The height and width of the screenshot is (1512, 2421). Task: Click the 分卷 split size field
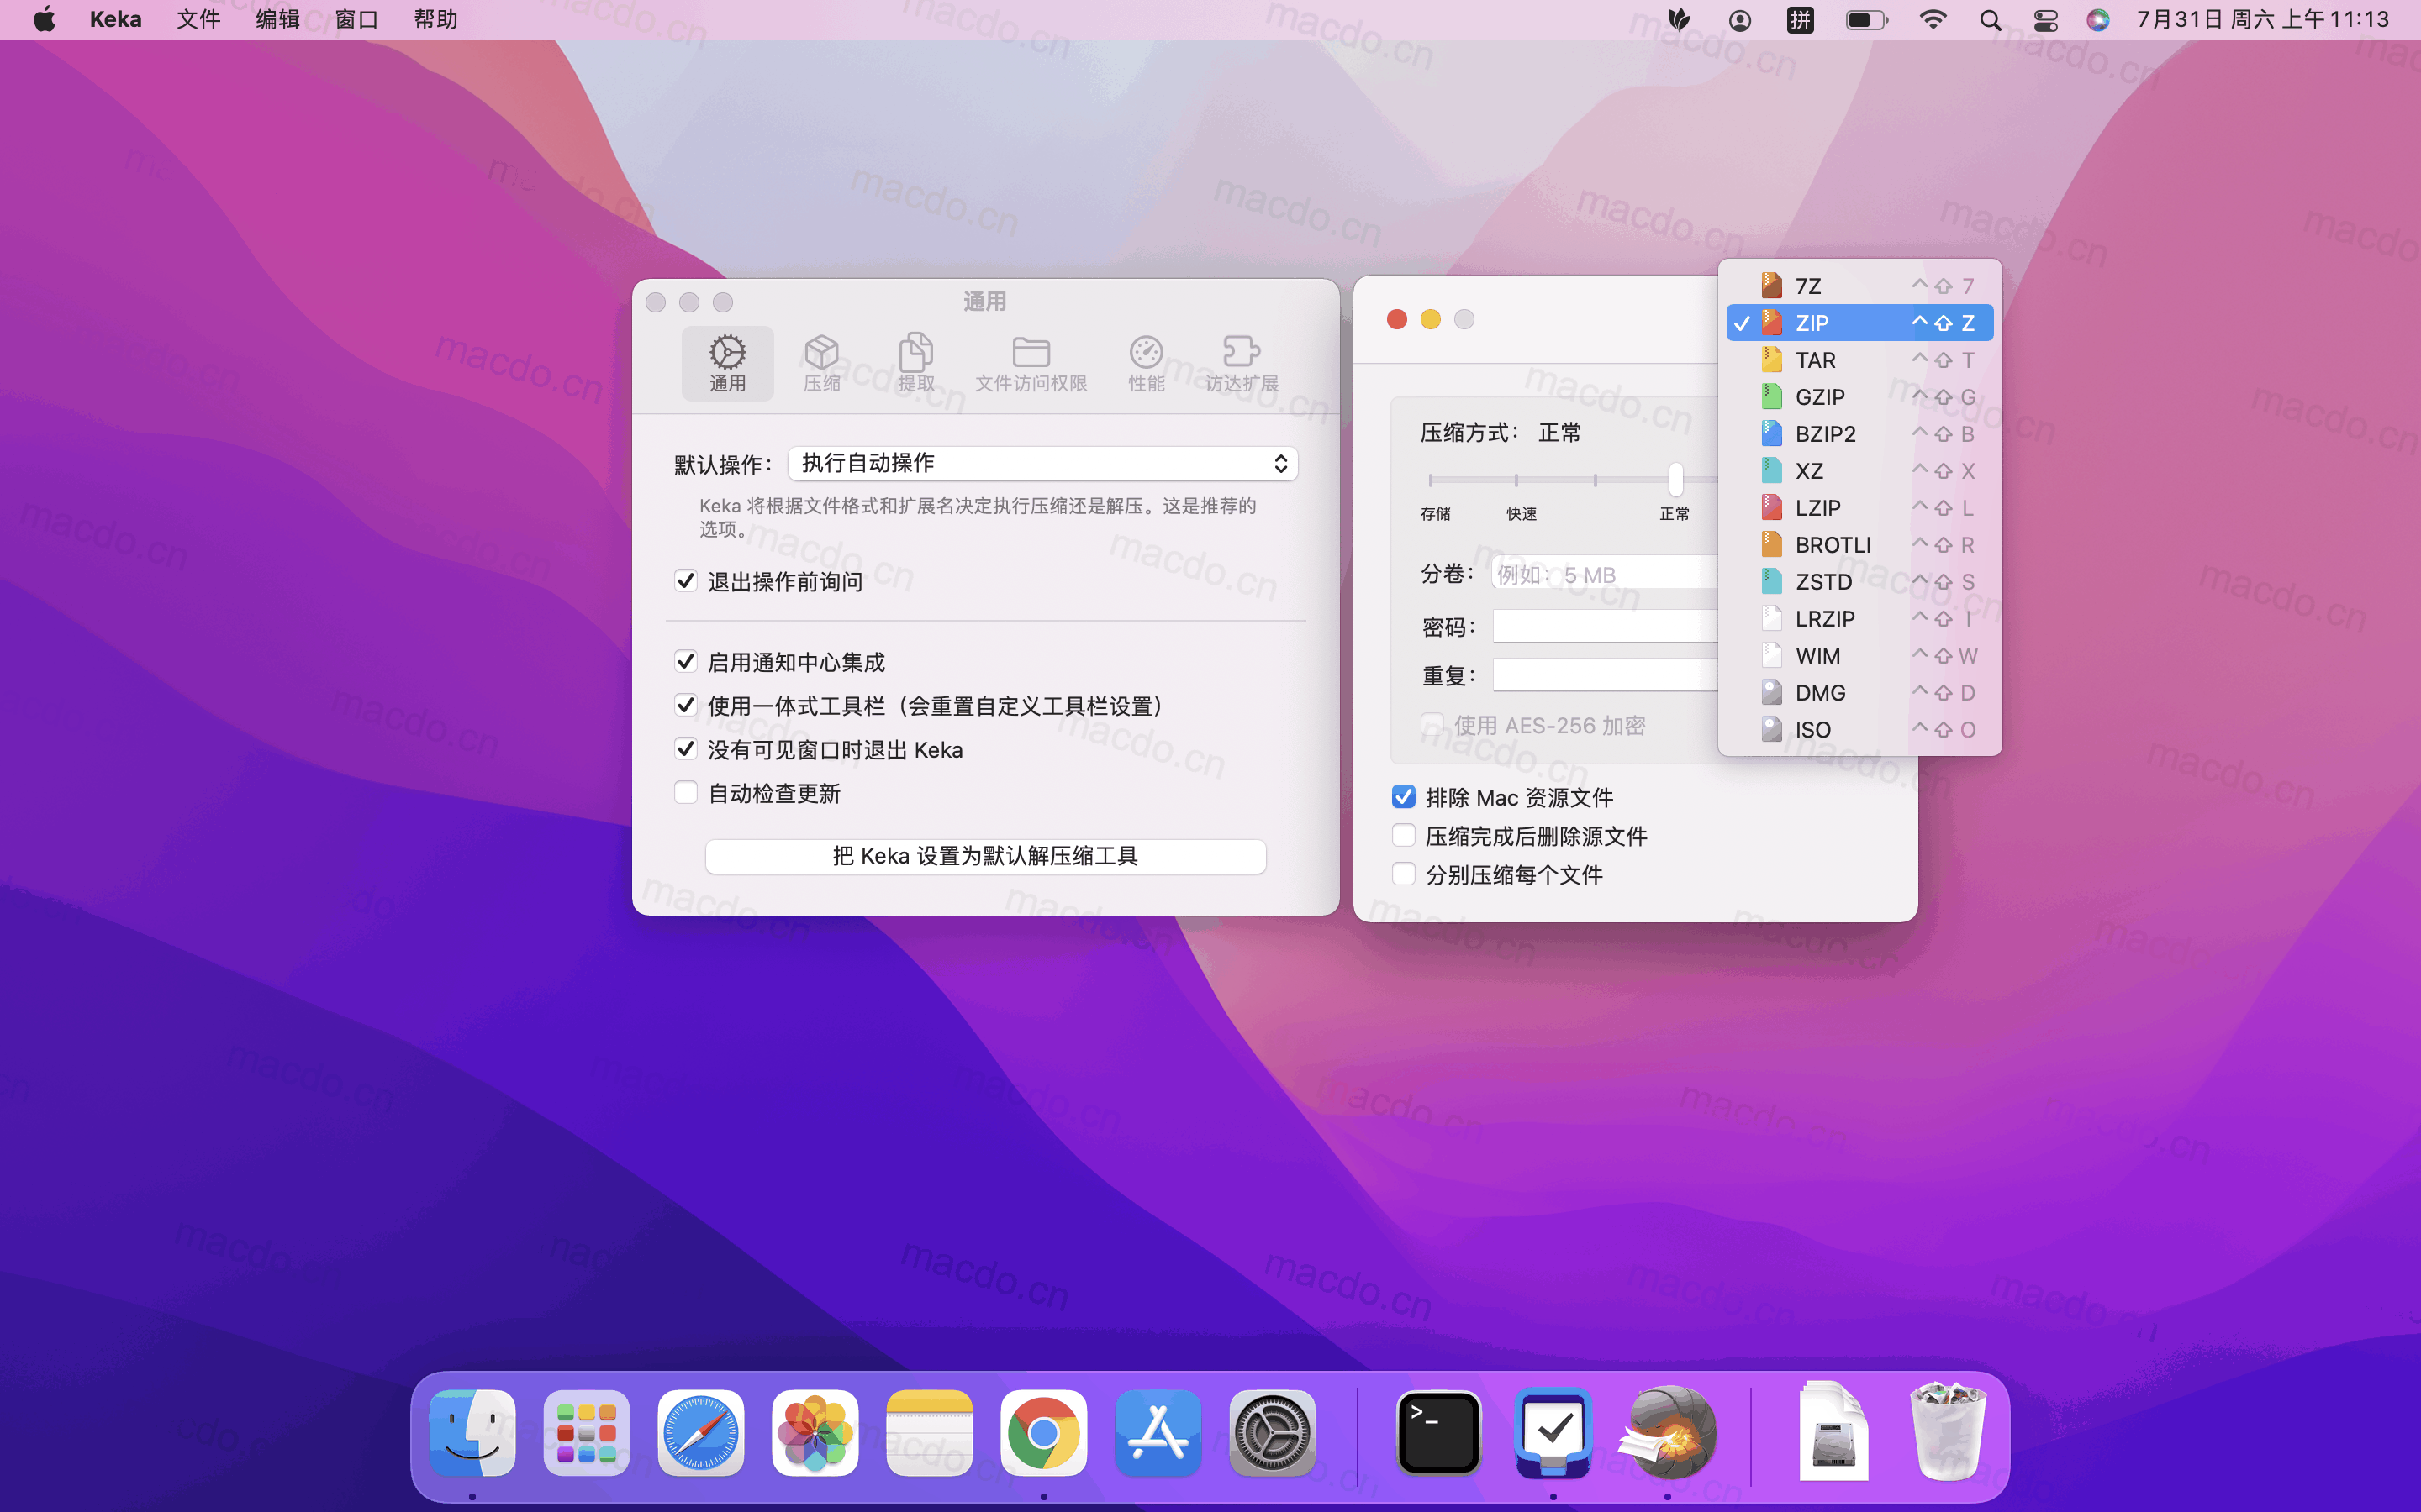1605,574
